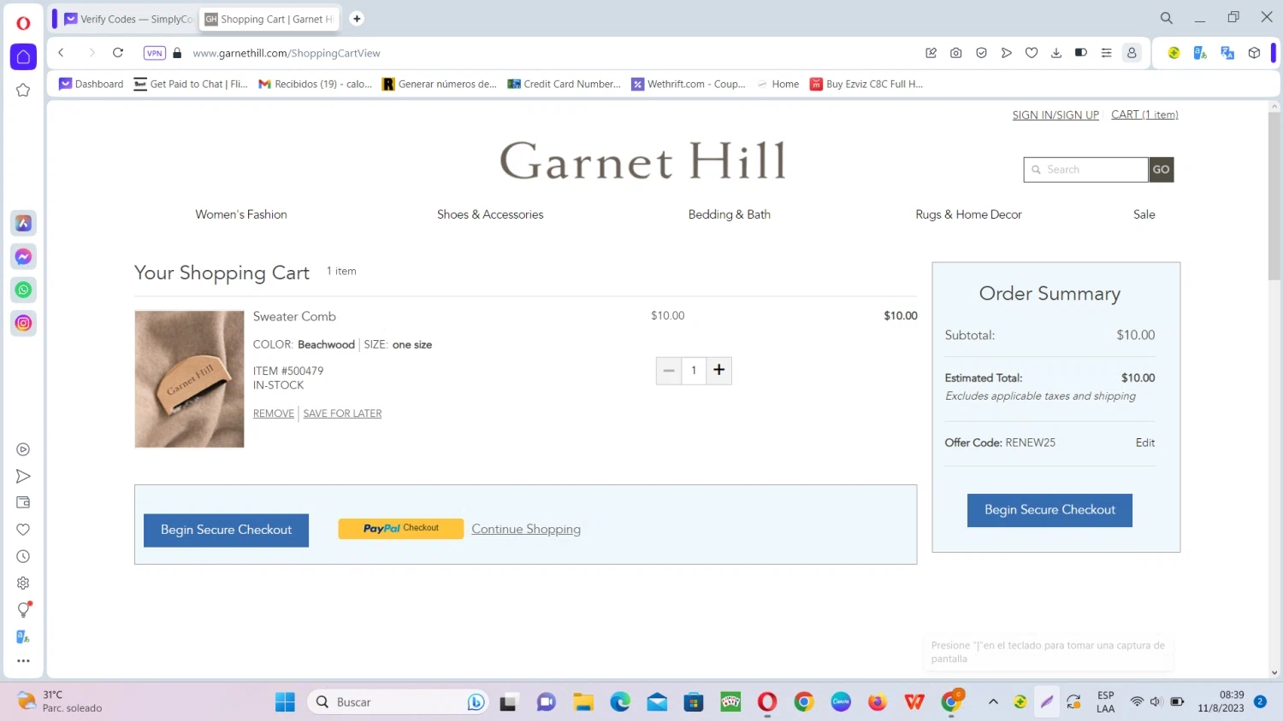Click the heart bookmark icon in address bar
The width and height of the screenshot is (1283, 721).
coord(1032,53)
